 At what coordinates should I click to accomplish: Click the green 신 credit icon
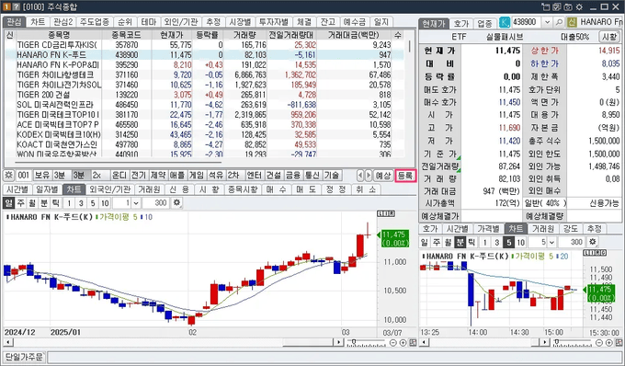pyautogui.click(x=572, y=21)
